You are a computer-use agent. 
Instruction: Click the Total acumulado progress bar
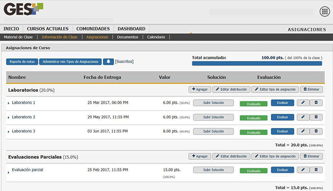tap(257, 63)
